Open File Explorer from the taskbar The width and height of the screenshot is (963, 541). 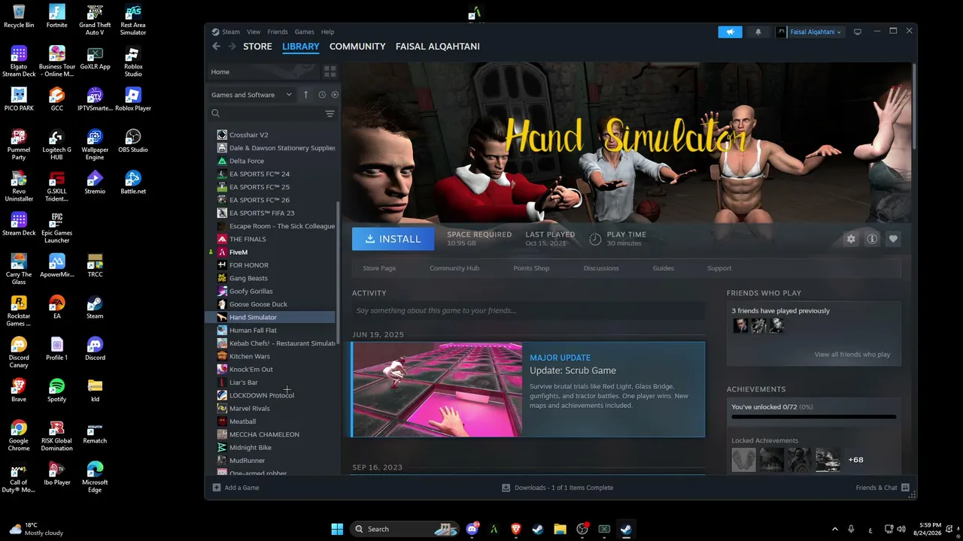pyautogui.click(x=560, y=529)
